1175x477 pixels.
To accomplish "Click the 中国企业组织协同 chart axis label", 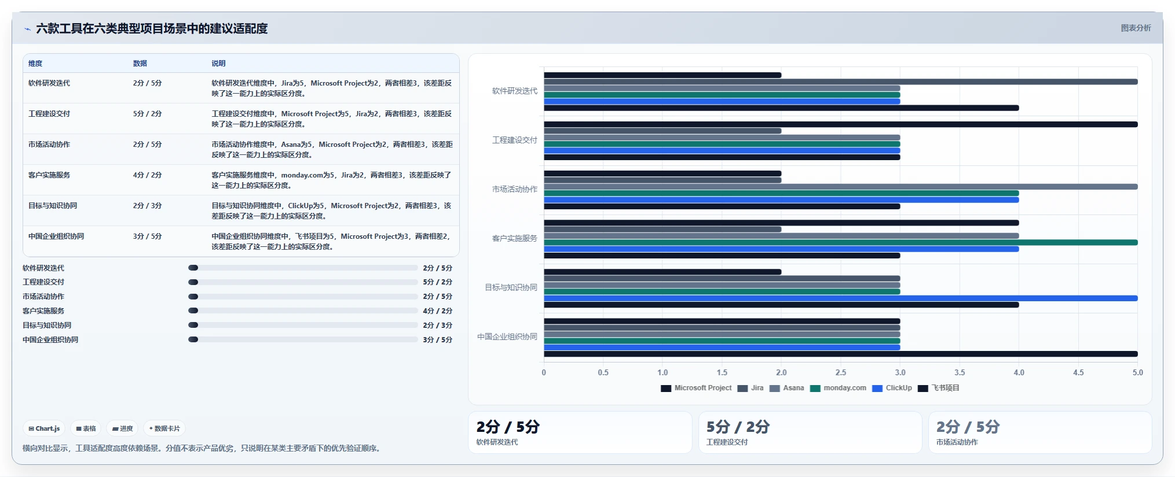I will click(507, 337).
